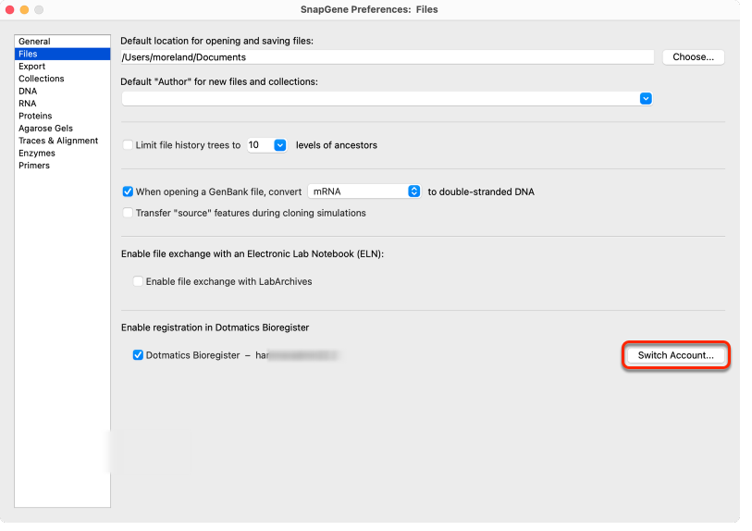Open Primers preferences

[34, 166]
